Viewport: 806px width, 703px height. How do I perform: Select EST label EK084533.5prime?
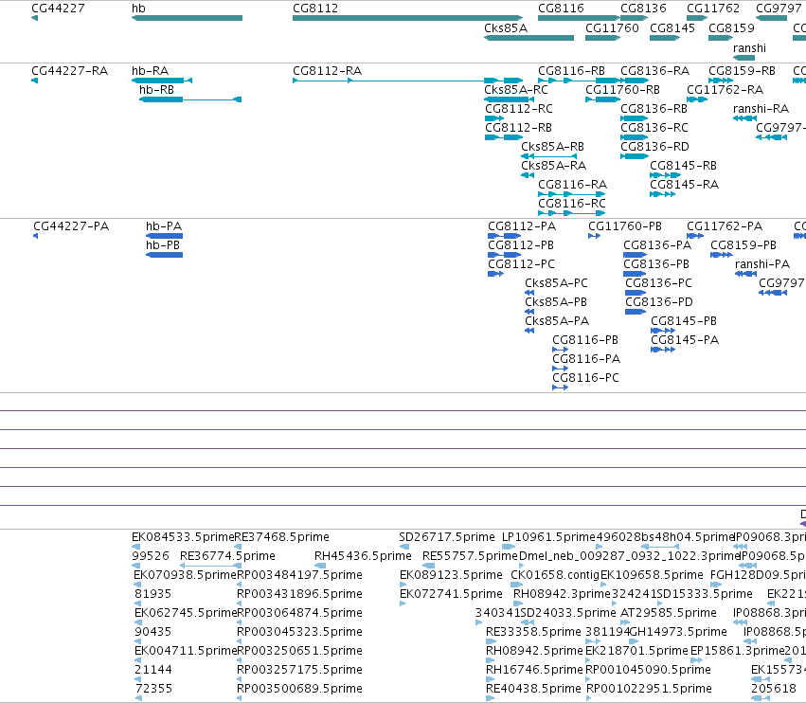(x=183, y=537)
